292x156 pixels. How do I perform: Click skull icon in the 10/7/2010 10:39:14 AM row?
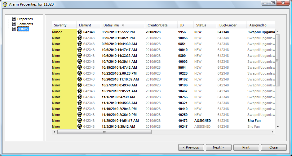click(x=80, y=62)
